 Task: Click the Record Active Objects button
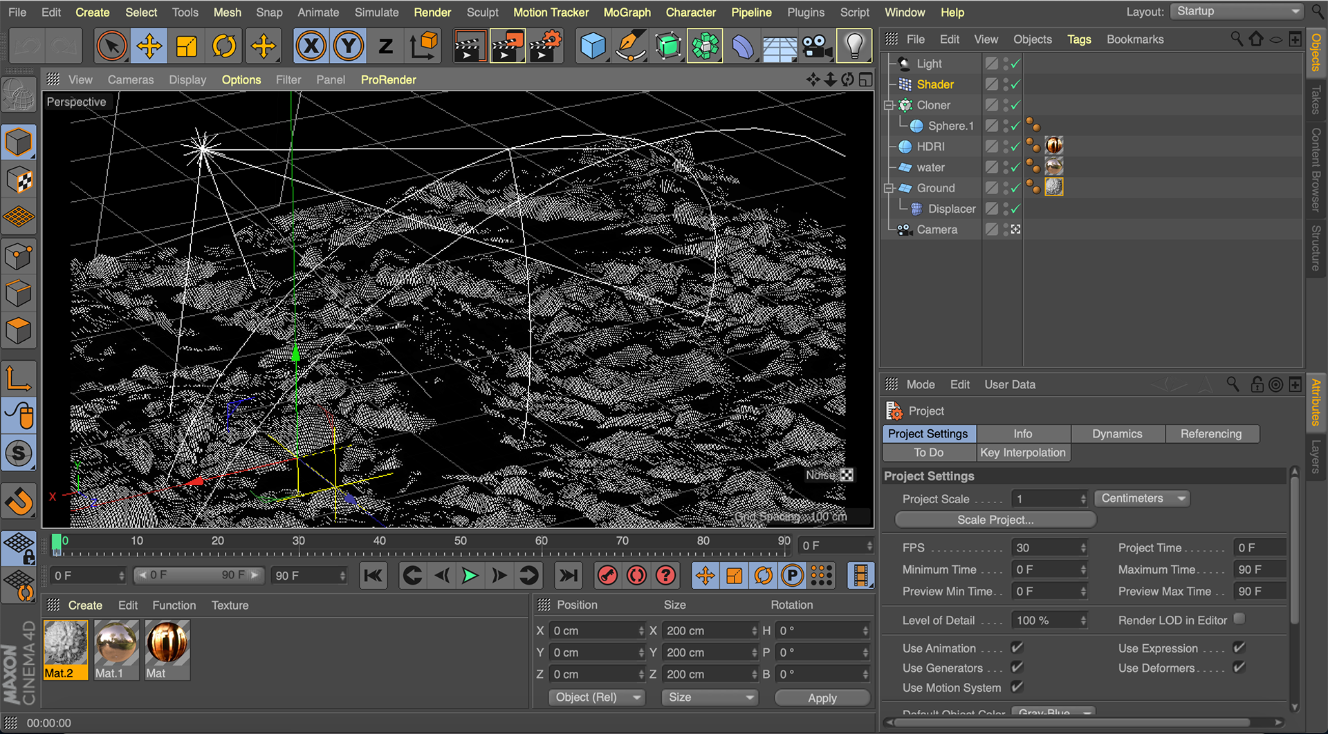click(x=607, y=576)
